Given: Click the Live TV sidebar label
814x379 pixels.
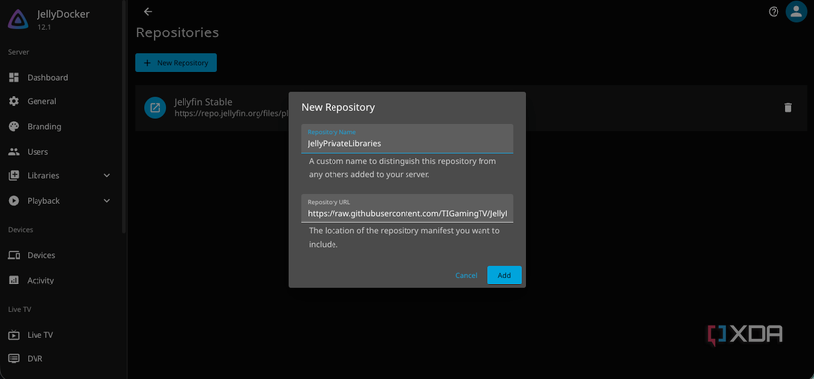Looking at the screenshot, I should click(40, 335).
